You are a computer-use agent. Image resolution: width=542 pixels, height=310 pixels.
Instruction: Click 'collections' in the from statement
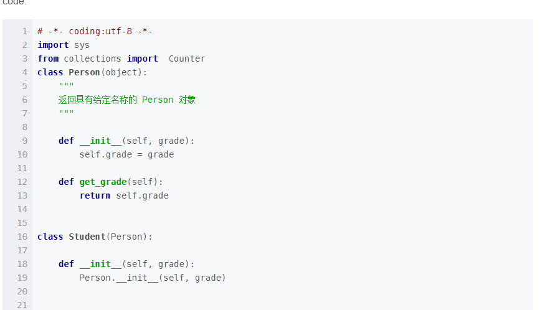[x=92, y=59]
